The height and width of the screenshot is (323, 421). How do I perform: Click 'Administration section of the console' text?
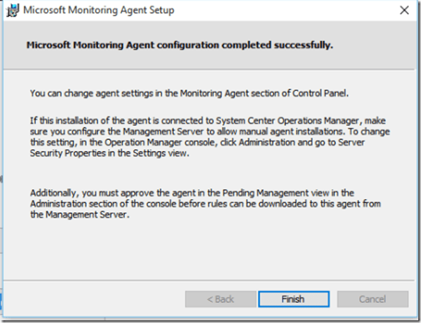tap(105, 202)
